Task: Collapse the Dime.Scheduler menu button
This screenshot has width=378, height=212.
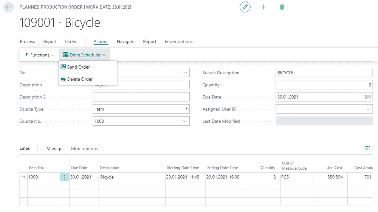Action: click(x=85, y=55)
